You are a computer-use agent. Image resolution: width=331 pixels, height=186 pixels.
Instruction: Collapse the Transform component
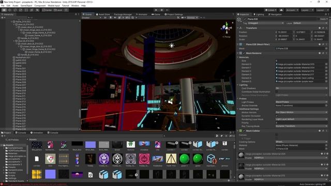[238, 28]
